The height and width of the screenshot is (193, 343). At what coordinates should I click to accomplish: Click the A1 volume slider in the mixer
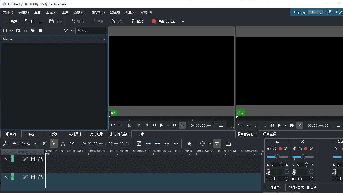pos(277,157)
